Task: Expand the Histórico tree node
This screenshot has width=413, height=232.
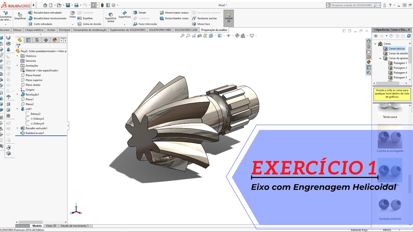Action: pos(17,56)
